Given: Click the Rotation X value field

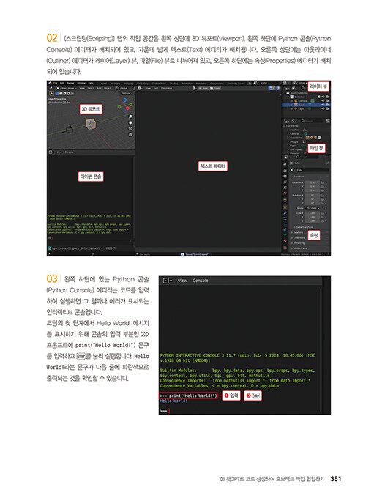Looking at the screenshot, I should click(313, 196).
